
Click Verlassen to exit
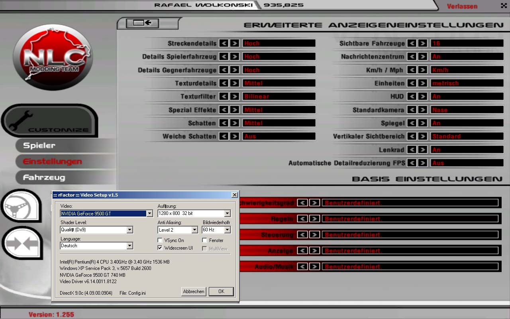(x=462, y=6)
